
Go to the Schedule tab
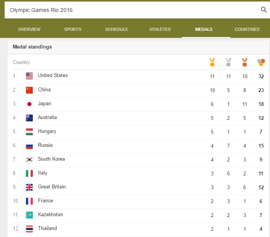click(x=116, y=29)
